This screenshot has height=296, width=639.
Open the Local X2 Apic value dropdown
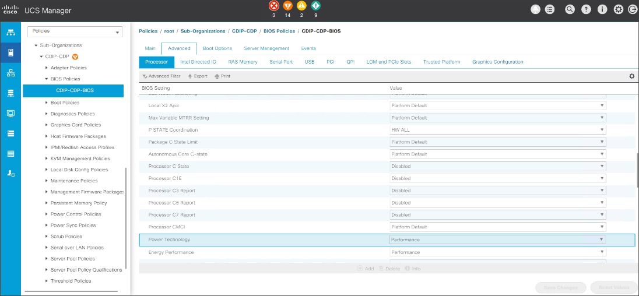pos(497,105)
